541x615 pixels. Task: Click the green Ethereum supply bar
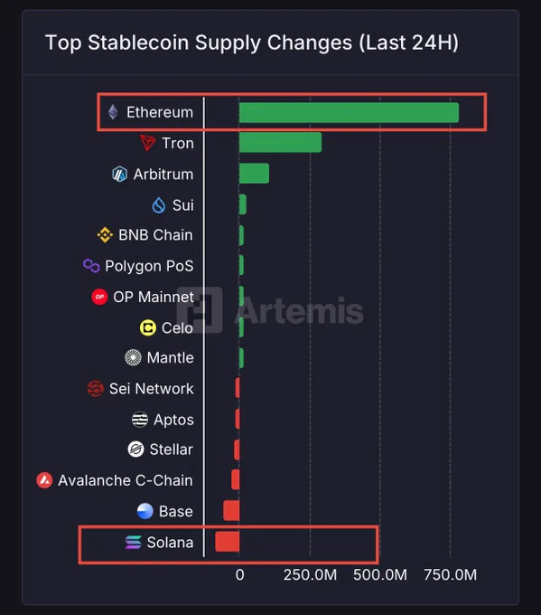349,112
